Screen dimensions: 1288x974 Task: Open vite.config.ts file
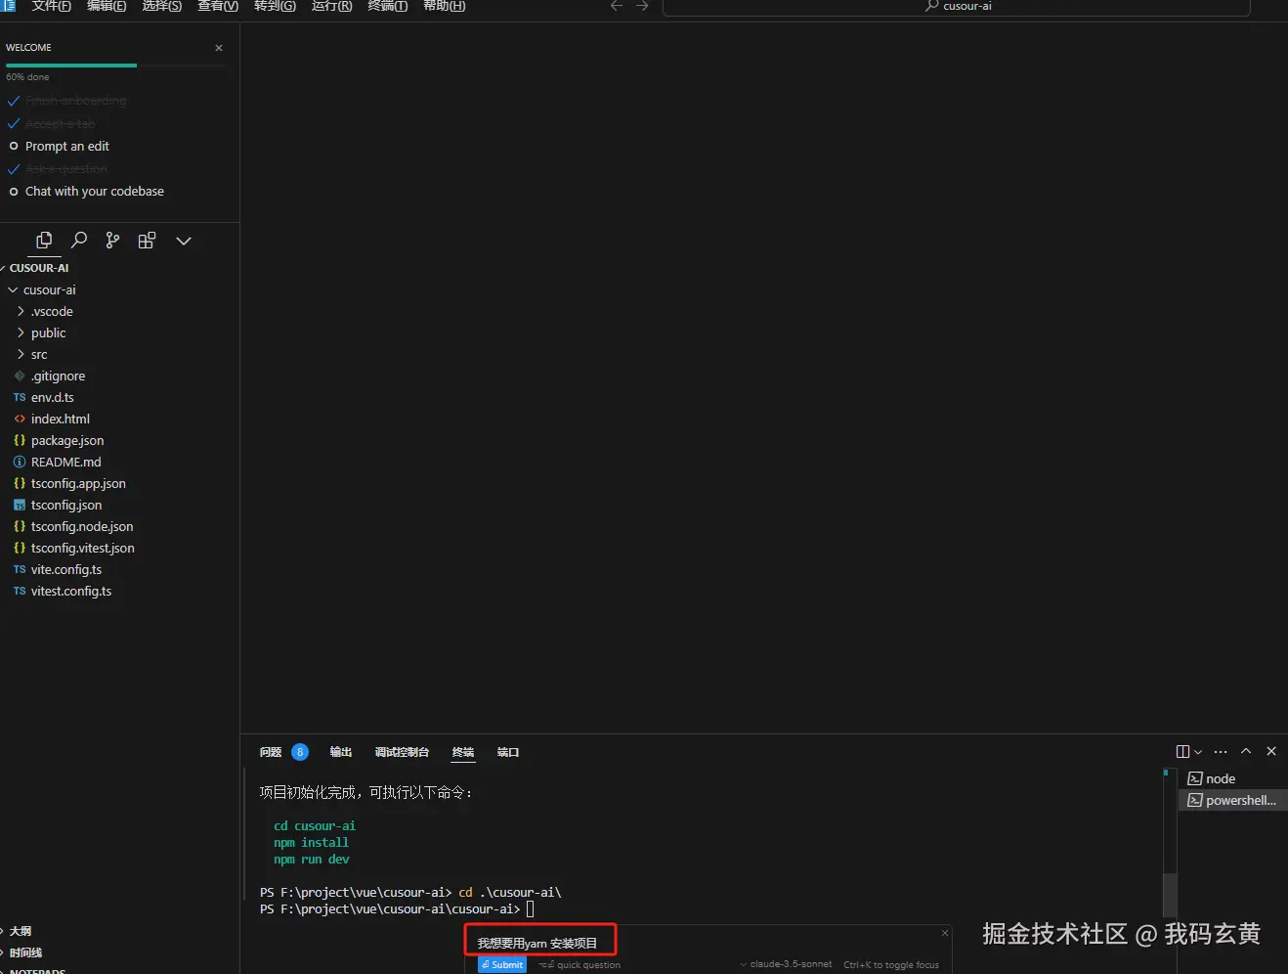click(x=66, y=570)
